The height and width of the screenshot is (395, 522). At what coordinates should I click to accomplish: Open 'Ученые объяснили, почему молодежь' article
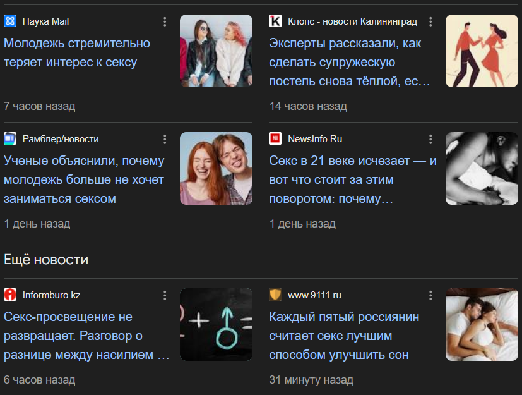click(84, 179)
